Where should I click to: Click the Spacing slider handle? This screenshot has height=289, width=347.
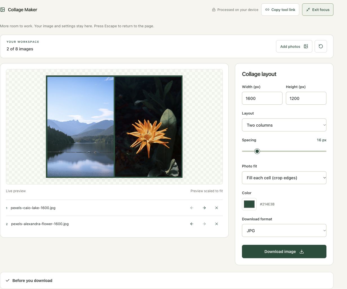click(x=257, y=151)
